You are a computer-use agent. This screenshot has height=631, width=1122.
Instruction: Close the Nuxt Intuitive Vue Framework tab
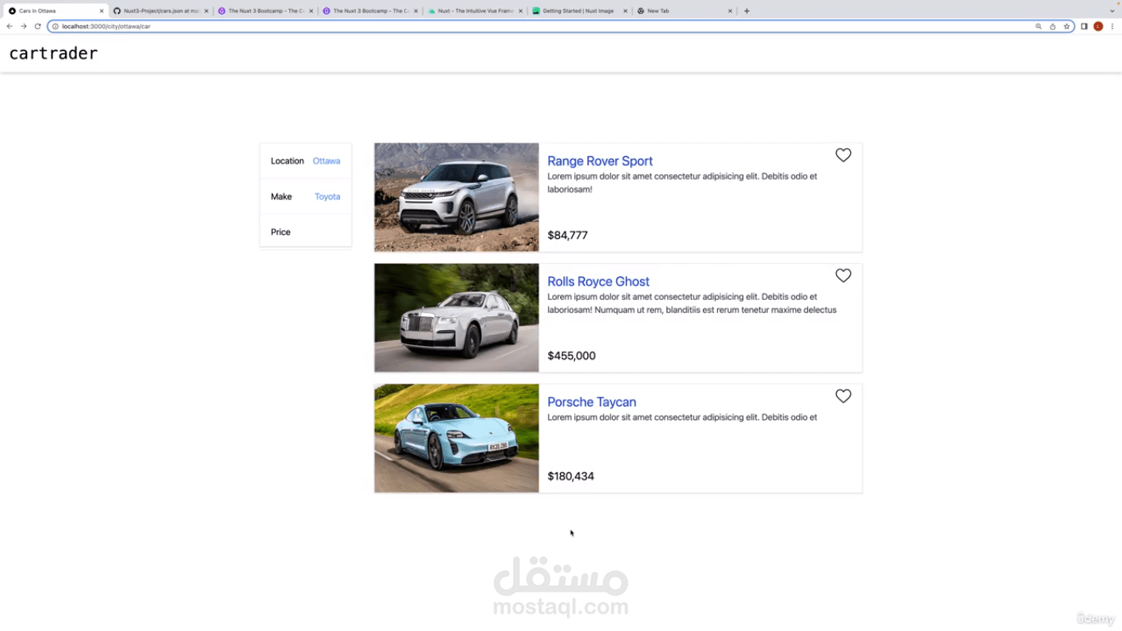521,11
